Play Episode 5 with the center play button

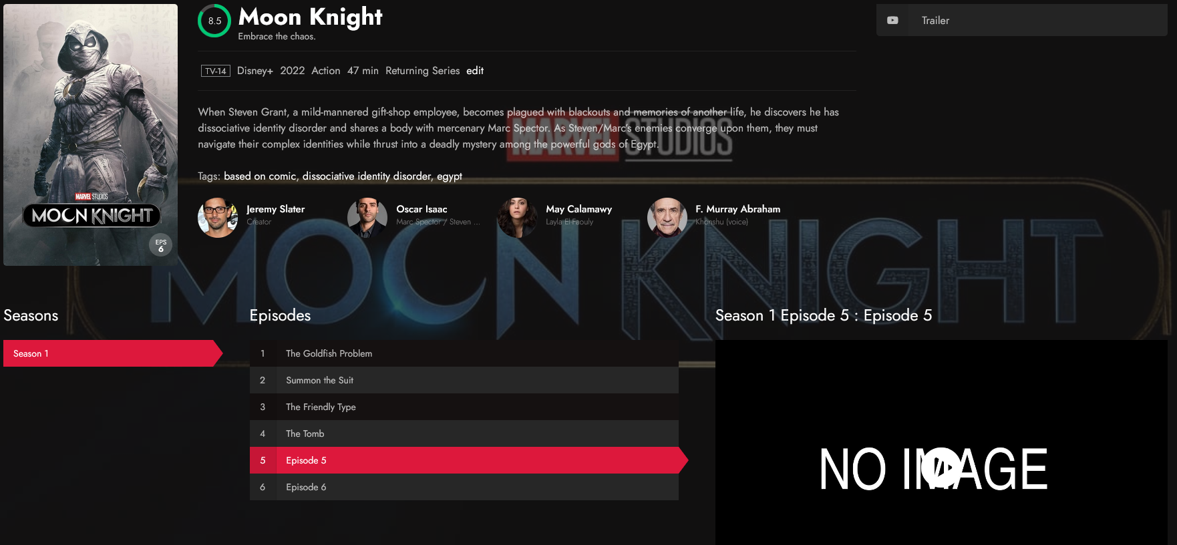[941, 468]
